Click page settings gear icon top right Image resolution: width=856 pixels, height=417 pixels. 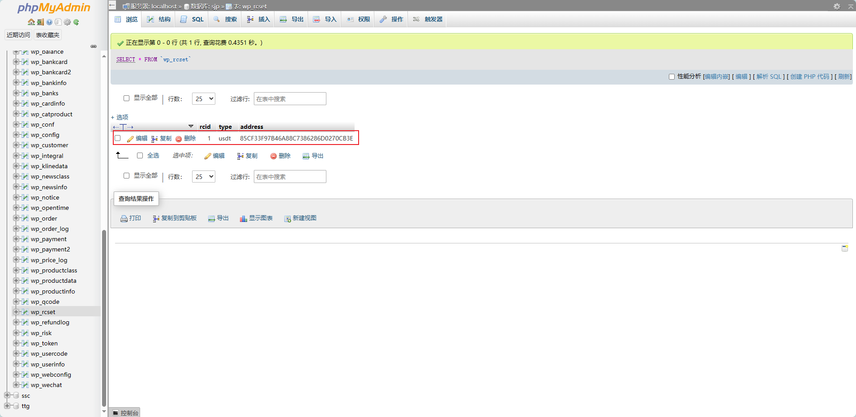point(837,6)
